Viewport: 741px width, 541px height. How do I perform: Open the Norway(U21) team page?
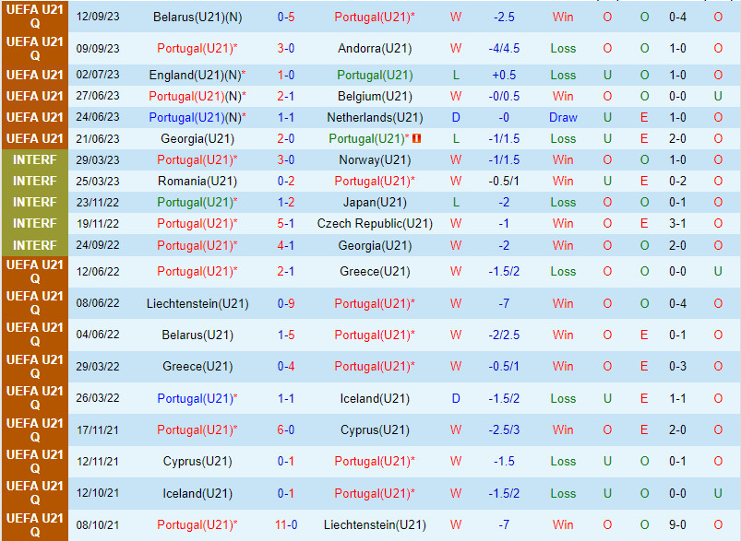point(375,159)
